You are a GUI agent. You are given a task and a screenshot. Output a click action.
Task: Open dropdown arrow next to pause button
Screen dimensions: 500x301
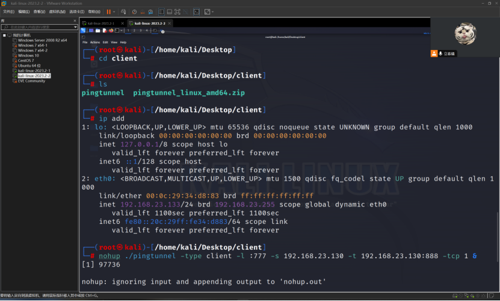pyautogui.click(x=114, y=12)
